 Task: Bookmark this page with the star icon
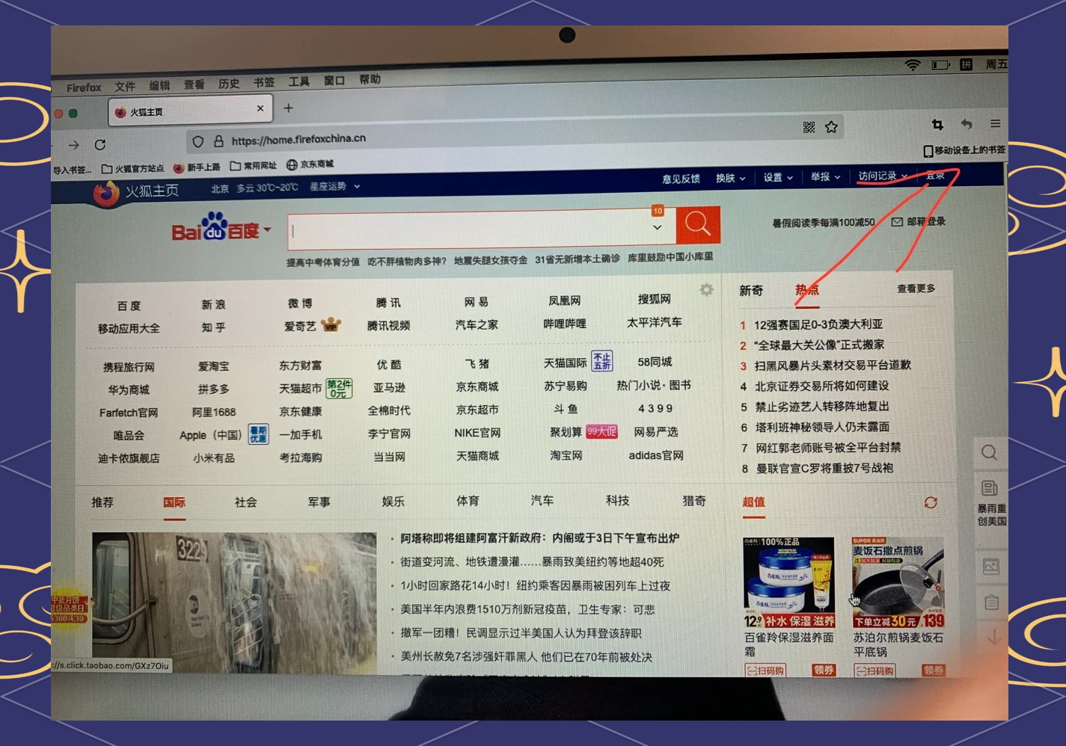(x=831, y=127)
